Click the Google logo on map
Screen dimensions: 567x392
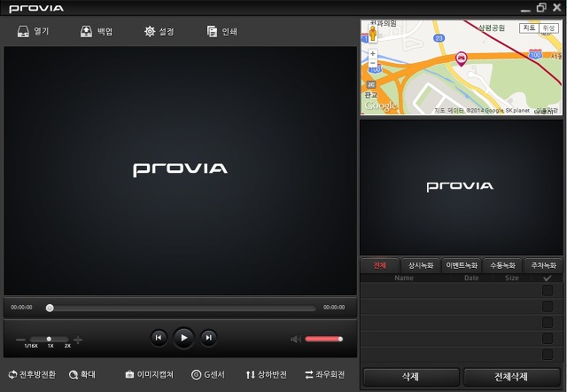[380, 106]
